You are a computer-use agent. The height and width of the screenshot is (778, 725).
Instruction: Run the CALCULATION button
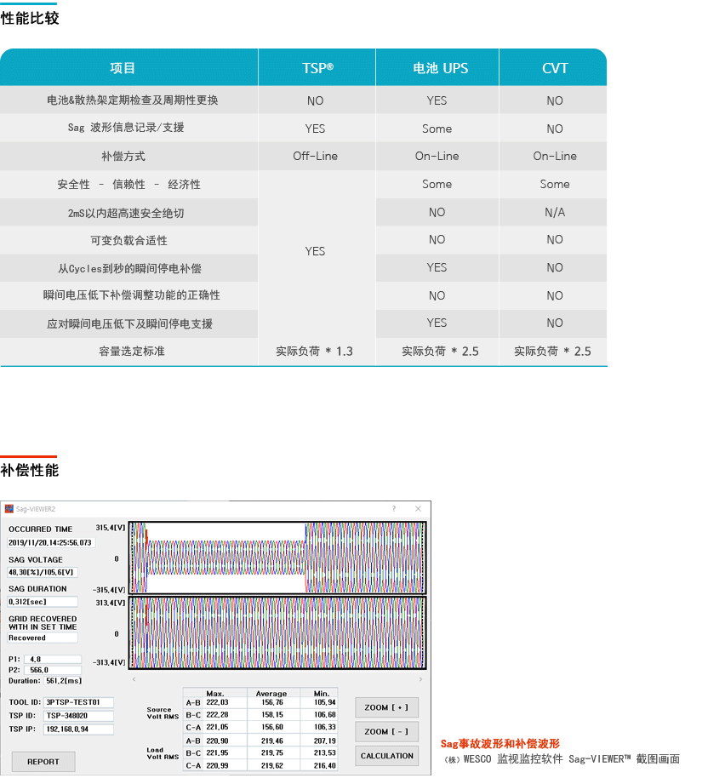(386, 756)
